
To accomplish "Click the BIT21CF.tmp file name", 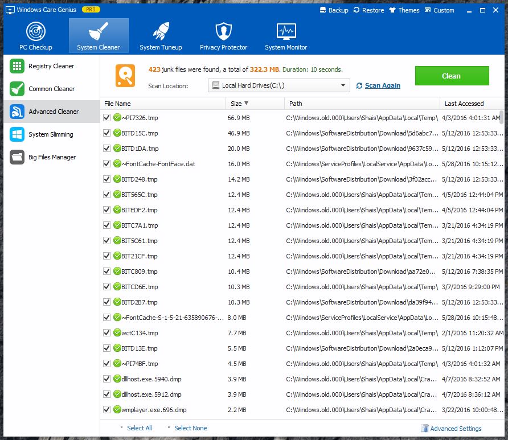I will [x=140, y=256].
